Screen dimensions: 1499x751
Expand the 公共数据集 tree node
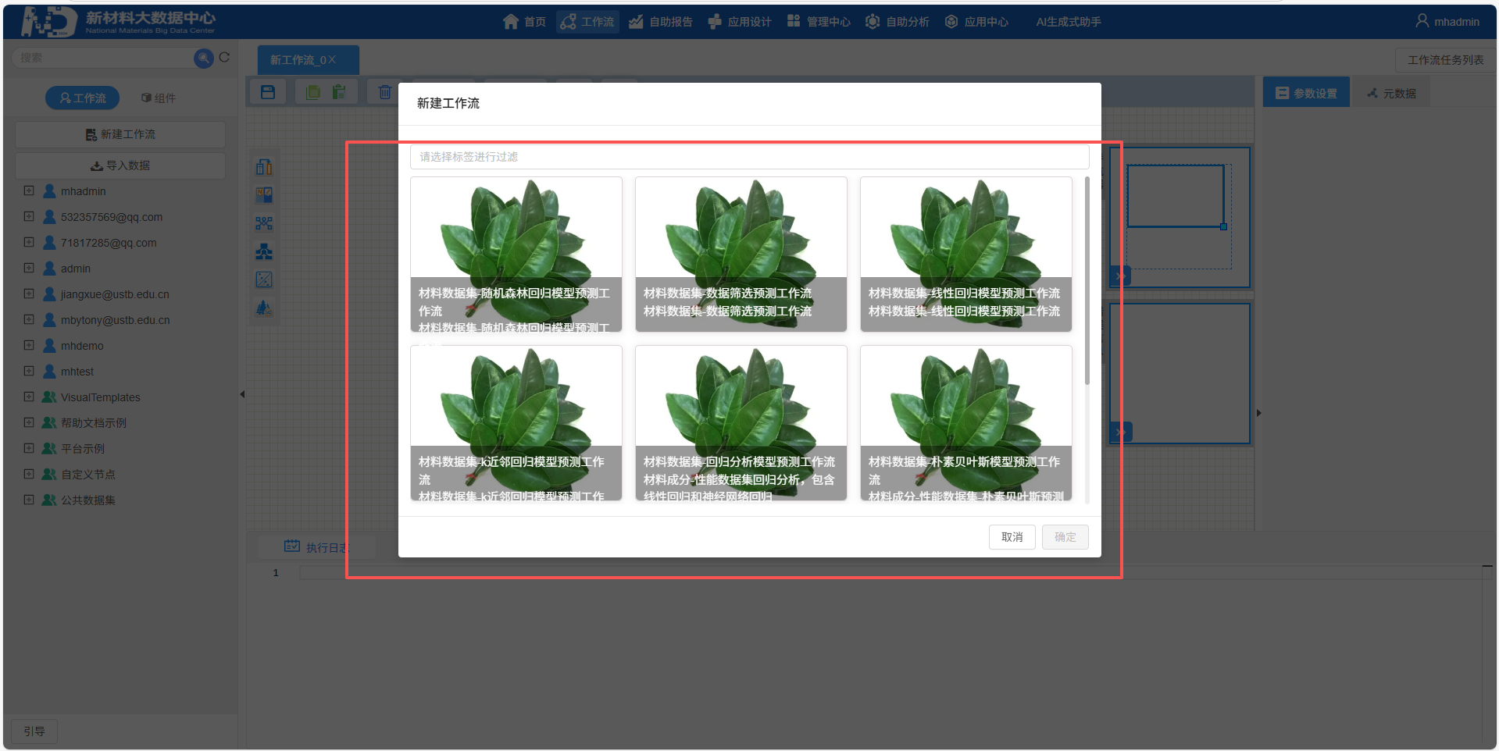[x=29, y=500]
